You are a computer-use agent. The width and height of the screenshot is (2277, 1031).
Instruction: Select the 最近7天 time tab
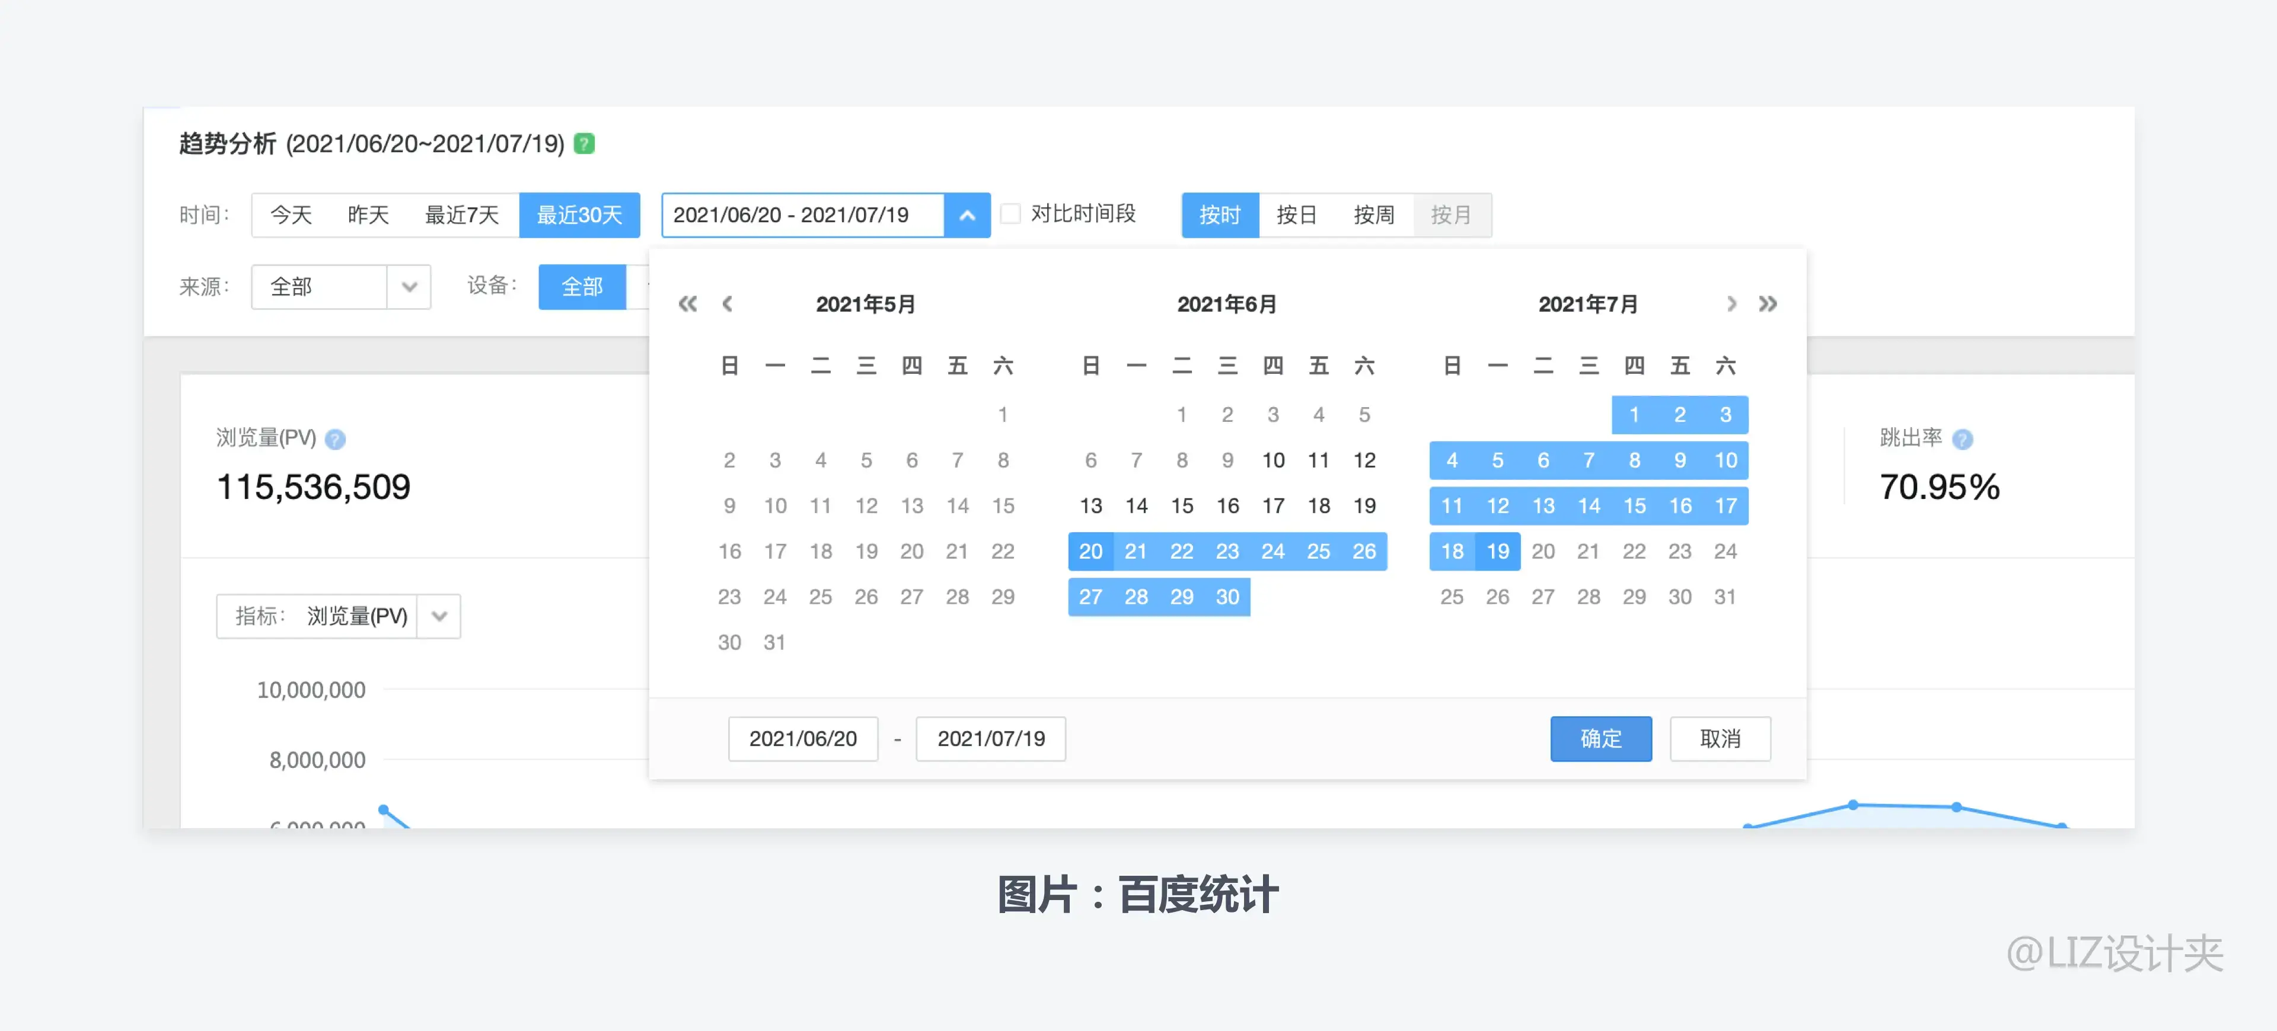click(461, 214)
